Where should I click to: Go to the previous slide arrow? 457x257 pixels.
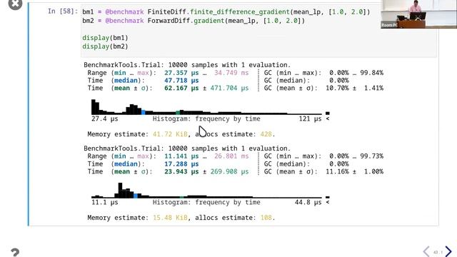tap(426, 251)
